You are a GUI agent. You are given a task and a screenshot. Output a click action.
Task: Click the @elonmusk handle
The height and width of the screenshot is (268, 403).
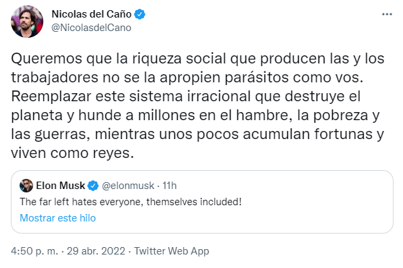[128, 186]
